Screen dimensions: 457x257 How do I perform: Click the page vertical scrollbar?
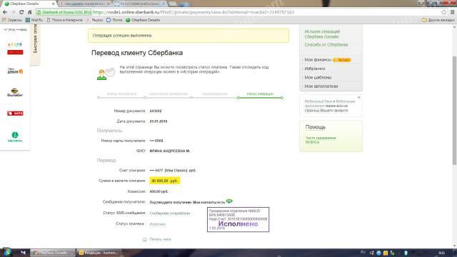click(454, 111)
